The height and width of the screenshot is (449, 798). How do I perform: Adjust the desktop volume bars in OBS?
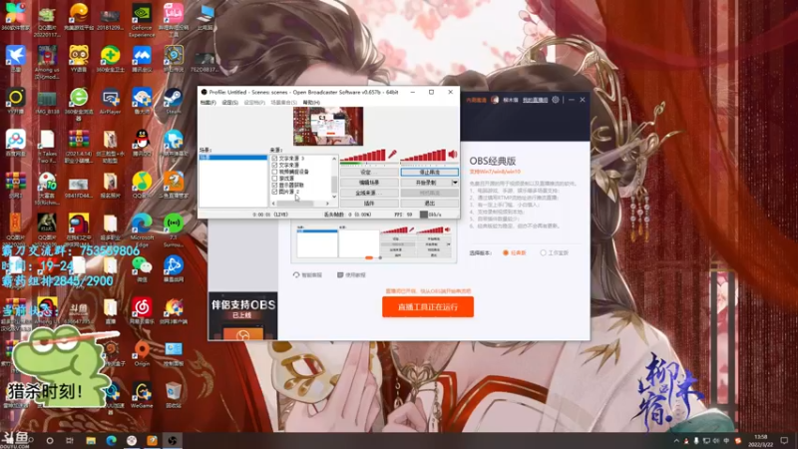coord(423,155)
